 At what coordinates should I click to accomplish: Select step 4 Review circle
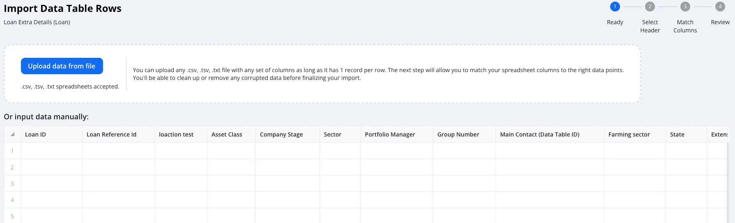pos(720,7)
